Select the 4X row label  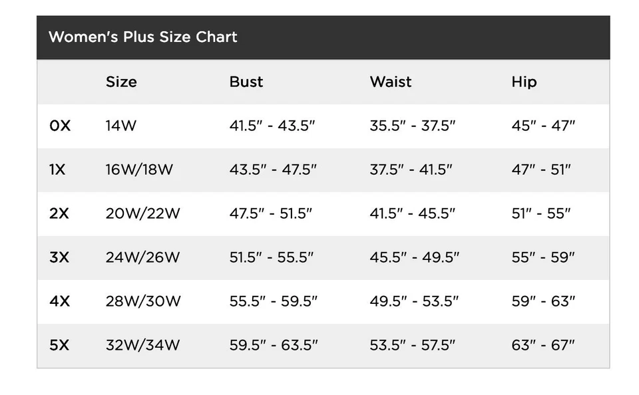(x=59, y=301)
